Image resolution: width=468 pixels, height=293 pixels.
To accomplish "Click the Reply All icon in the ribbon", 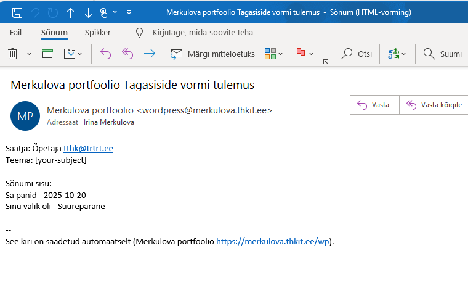I will [127, 54].
